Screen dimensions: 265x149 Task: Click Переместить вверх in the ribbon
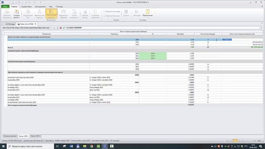[112, 12]
